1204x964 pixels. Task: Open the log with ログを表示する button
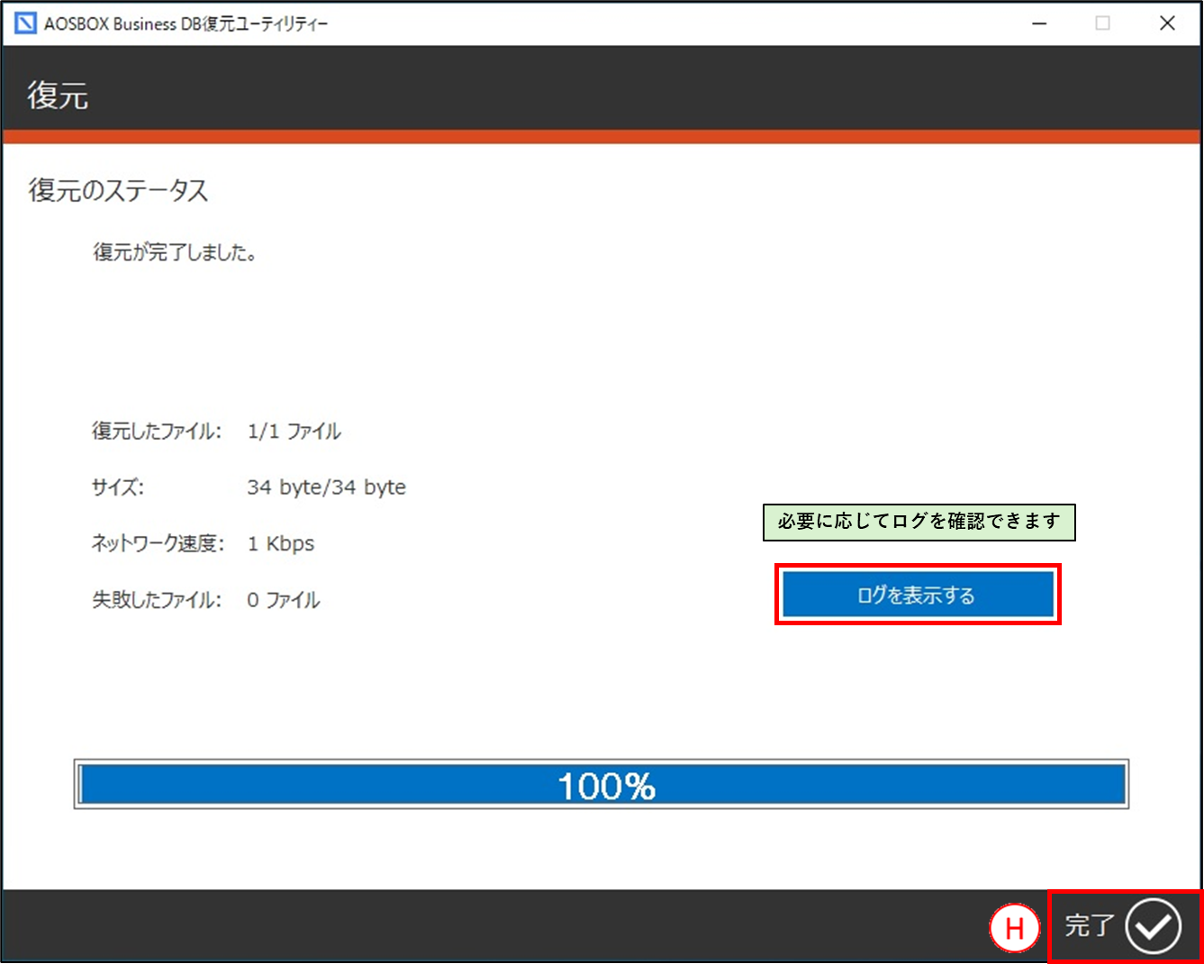[918, 595]
